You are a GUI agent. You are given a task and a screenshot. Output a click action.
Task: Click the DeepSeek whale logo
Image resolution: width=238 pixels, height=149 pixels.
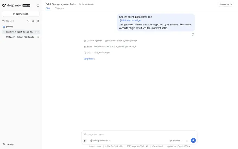coord(4,5)
